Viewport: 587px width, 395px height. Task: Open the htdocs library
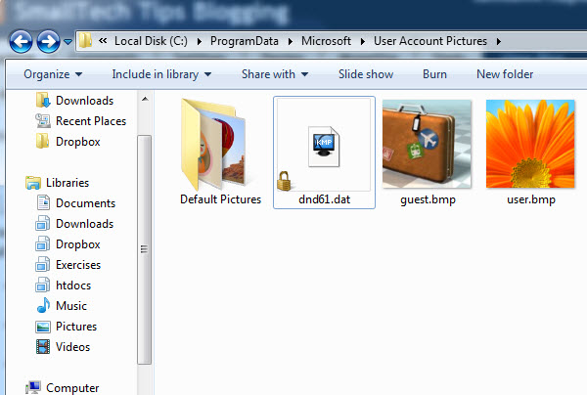click(x=73, y=285)
